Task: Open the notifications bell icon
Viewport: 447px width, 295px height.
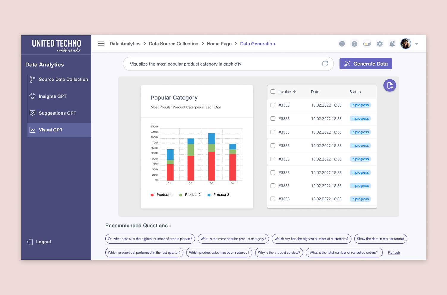Action: click(392, 43)
